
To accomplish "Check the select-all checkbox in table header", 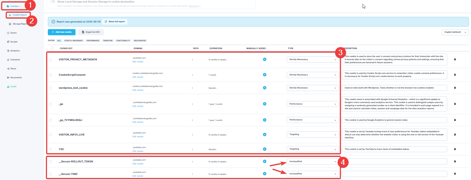I will pyautogui.click(x=52, y=48).
